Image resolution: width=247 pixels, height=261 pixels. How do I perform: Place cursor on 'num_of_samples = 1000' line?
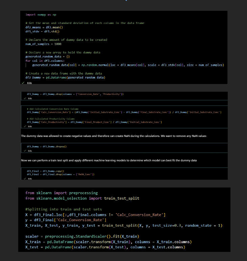coord(43,44)
